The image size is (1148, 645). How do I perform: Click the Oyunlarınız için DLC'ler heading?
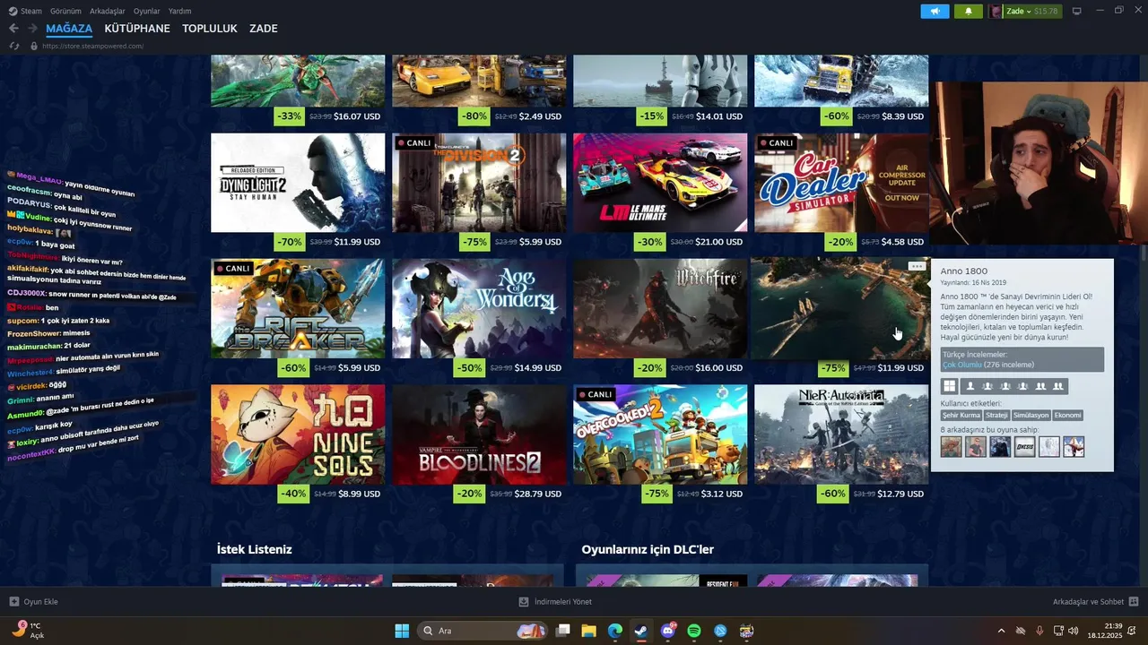click(x=648, y=549)
